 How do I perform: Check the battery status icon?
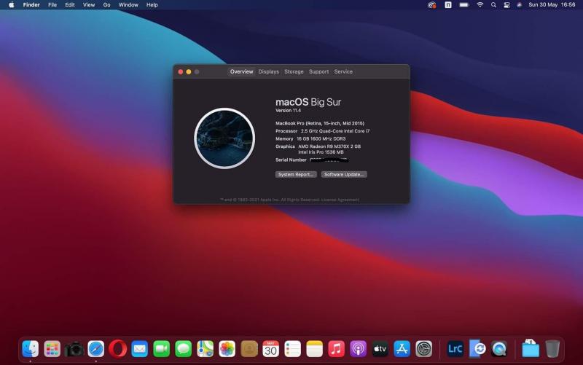tap(464, 5)
